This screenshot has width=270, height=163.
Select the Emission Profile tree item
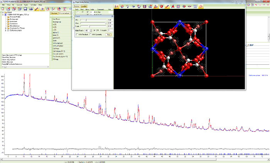(15, 17)
